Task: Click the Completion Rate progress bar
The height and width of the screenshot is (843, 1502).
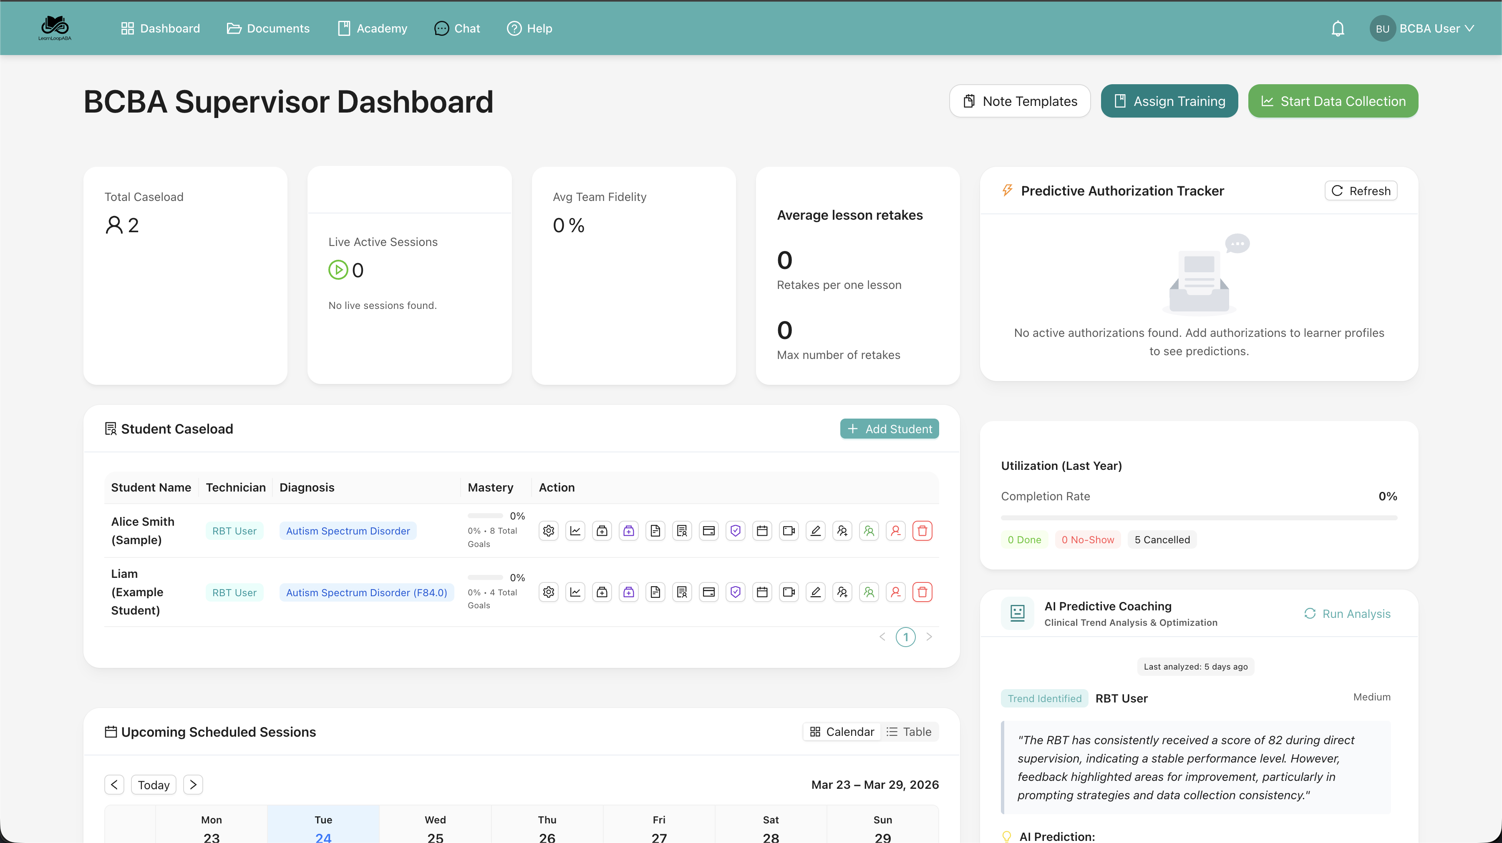Action: point(1199,517)
